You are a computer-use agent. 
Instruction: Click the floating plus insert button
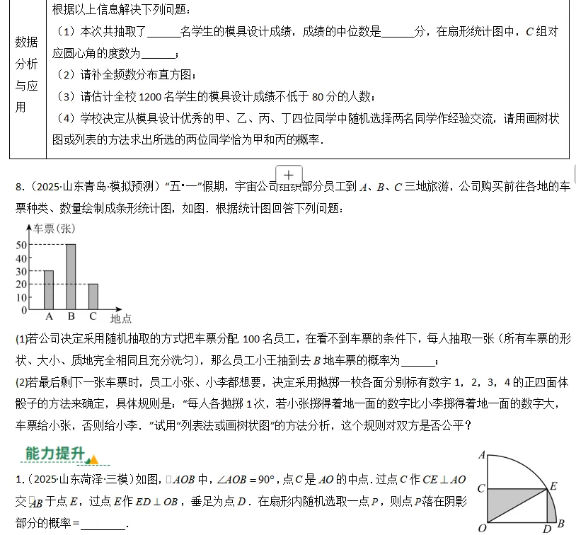(288, 174)
